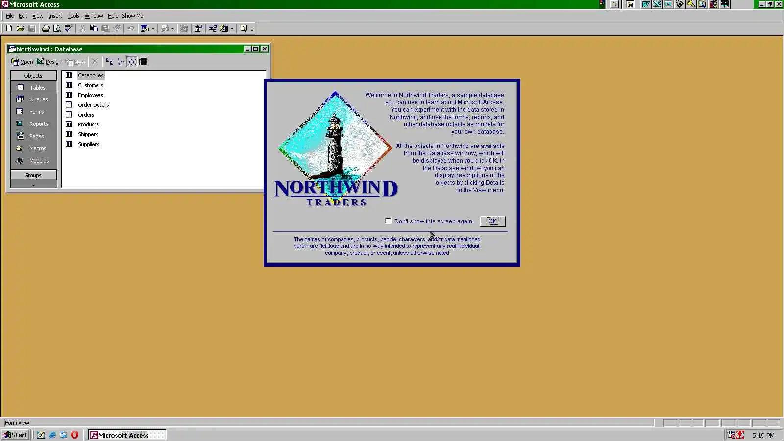Launch Opera from Quick Launch
The height and width of the screenshot is (441, 784).
(74, 435)
